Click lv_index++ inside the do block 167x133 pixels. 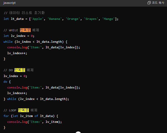(x=17, y=93)
